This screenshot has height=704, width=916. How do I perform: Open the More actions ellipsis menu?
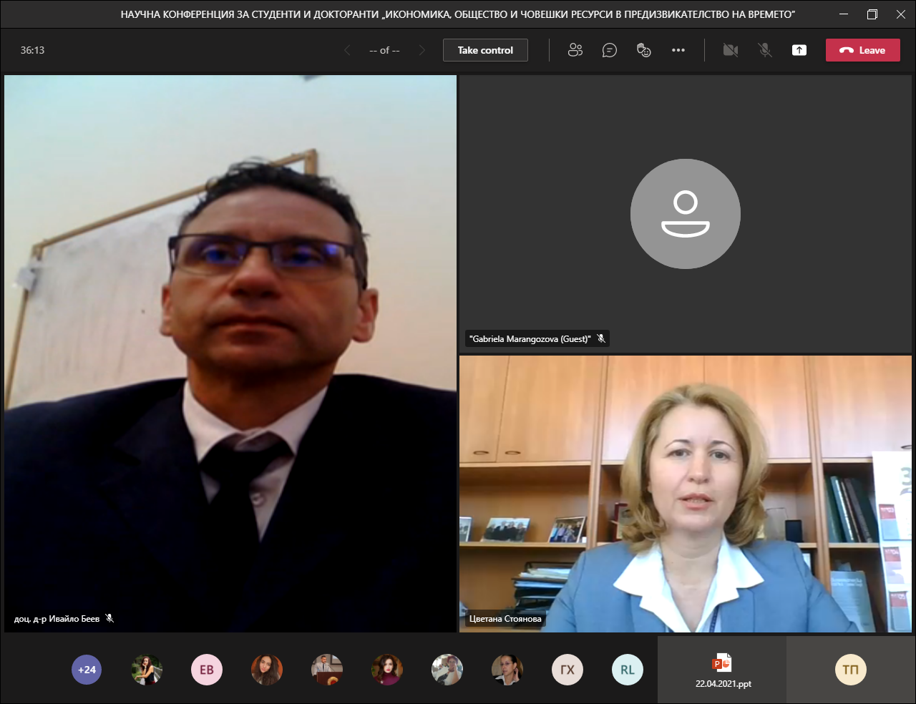pos(678,50)
